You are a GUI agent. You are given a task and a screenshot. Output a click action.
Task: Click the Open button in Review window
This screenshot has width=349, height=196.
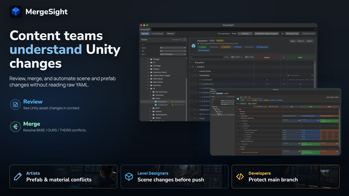(293, 41)
